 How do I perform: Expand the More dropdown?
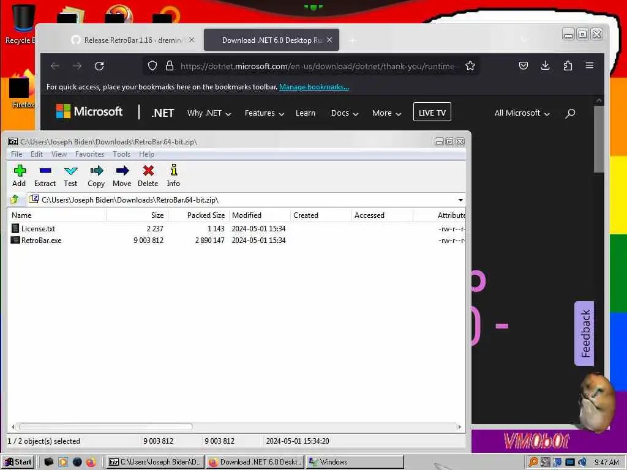click(x=387, y=113)
